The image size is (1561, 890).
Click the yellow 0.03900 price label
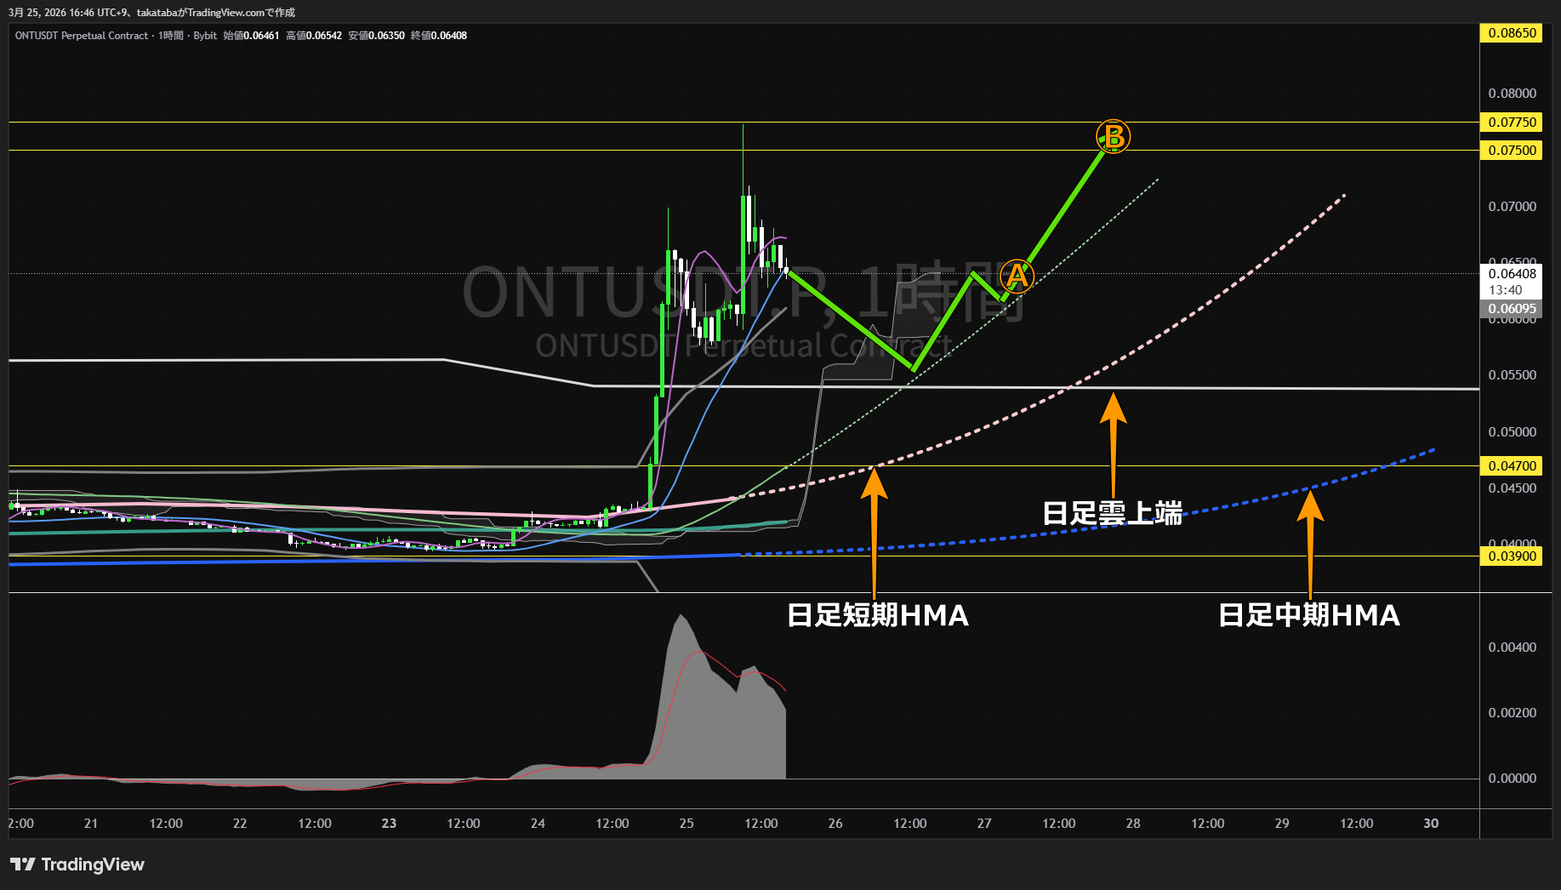tap(1512, 556)
